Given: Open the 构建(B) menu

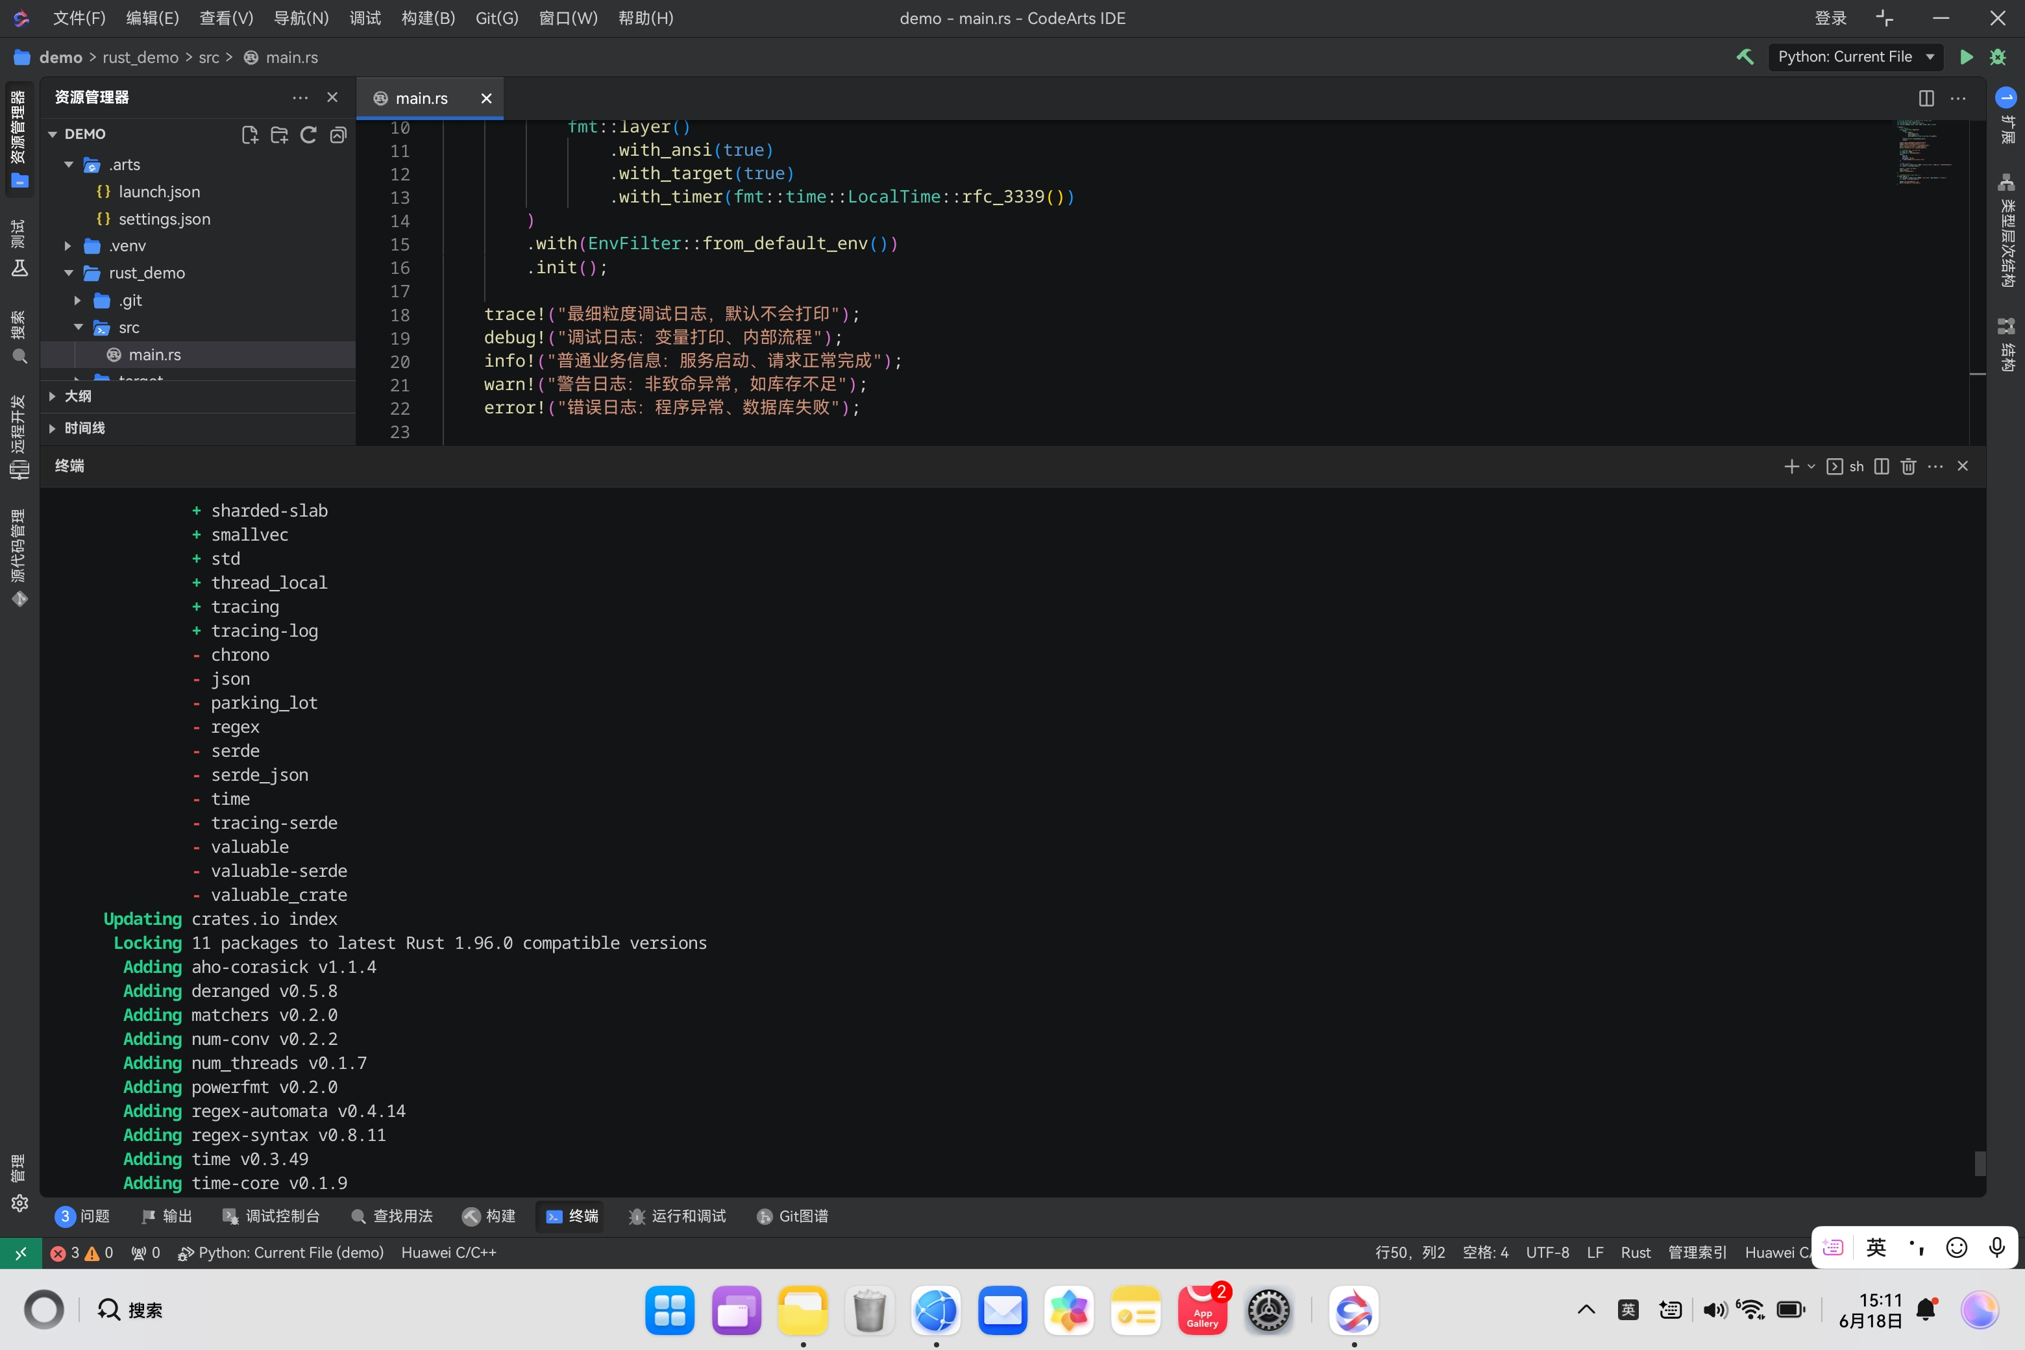Looking at the screenshot, I should point(428,18).
